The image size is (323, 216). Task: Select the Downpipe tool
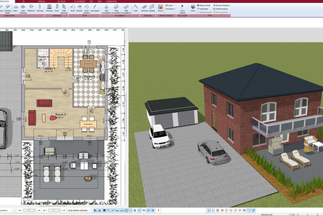coord(95,8)
